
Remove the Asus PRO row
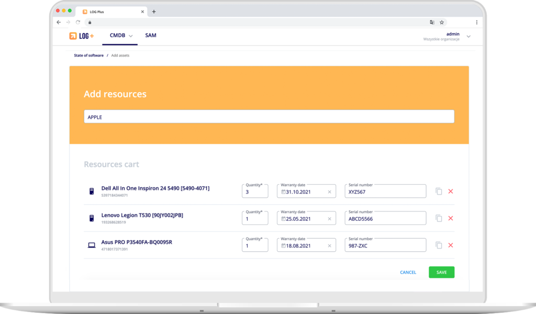[x=451, y=245]
